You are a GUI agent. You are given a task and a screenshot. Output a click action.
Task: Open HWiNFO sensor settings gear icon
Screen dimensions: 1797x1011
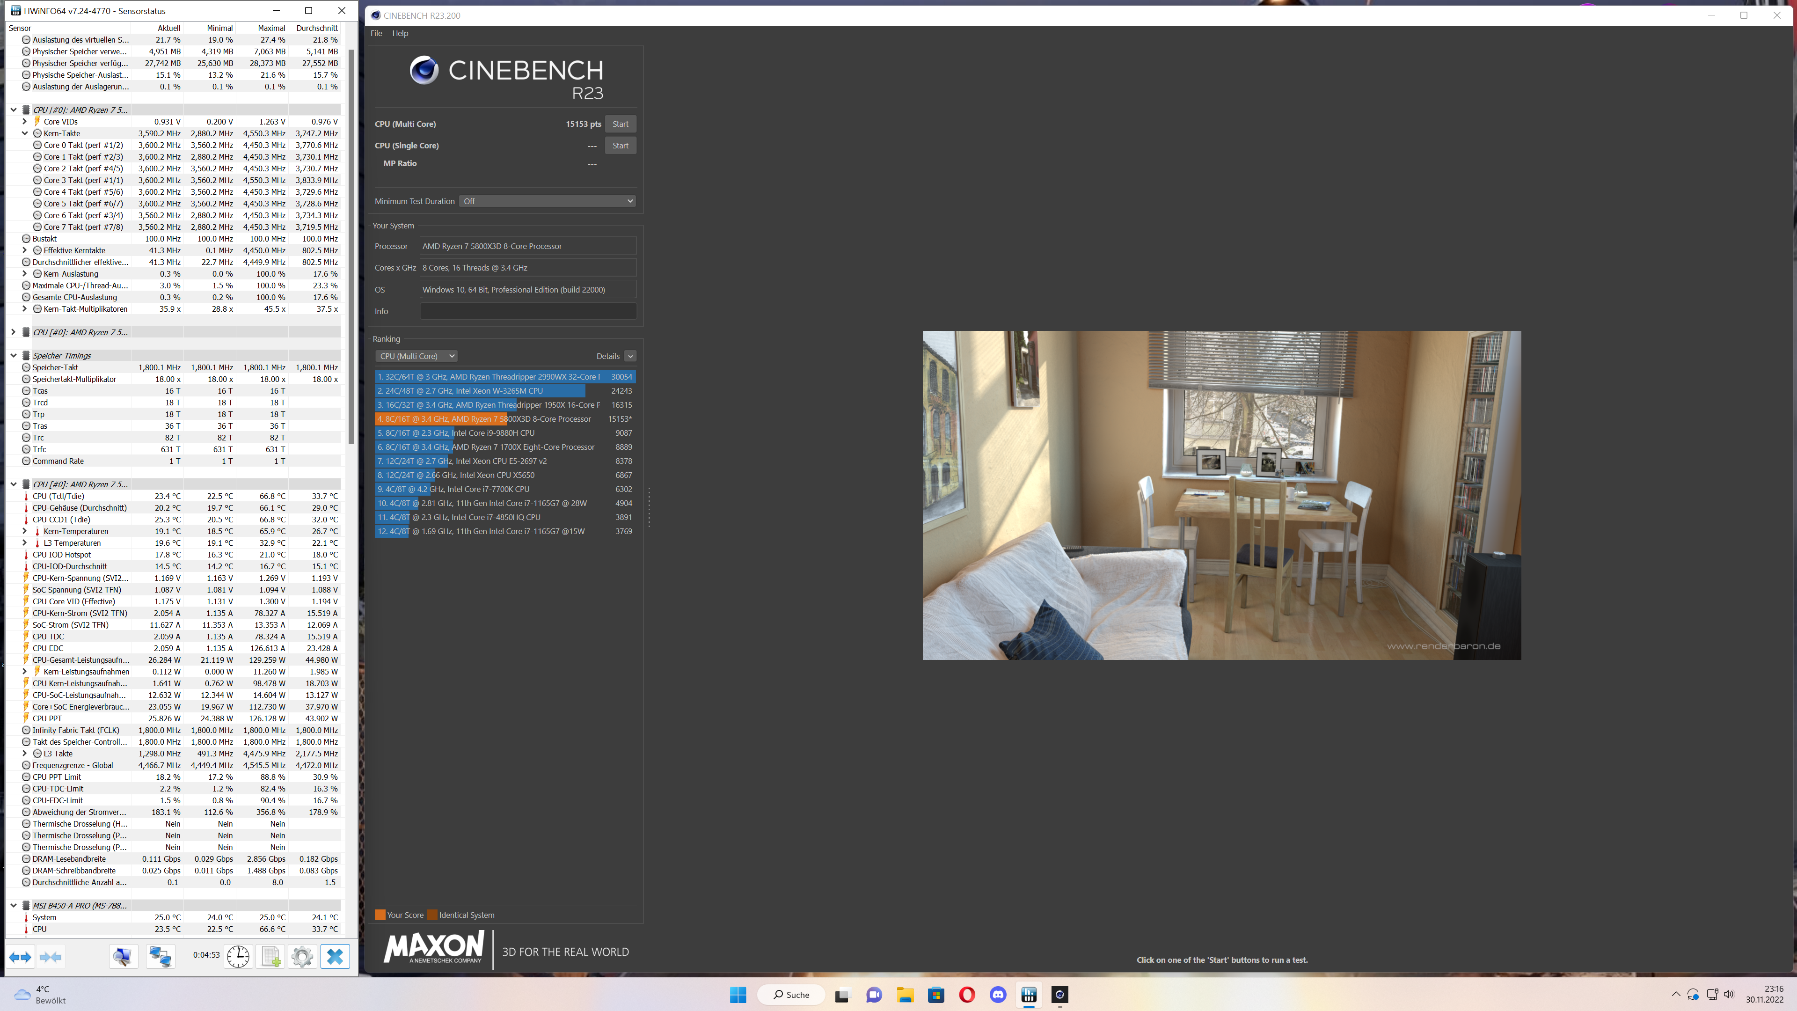pyautogui.click(x=302, y=957)
